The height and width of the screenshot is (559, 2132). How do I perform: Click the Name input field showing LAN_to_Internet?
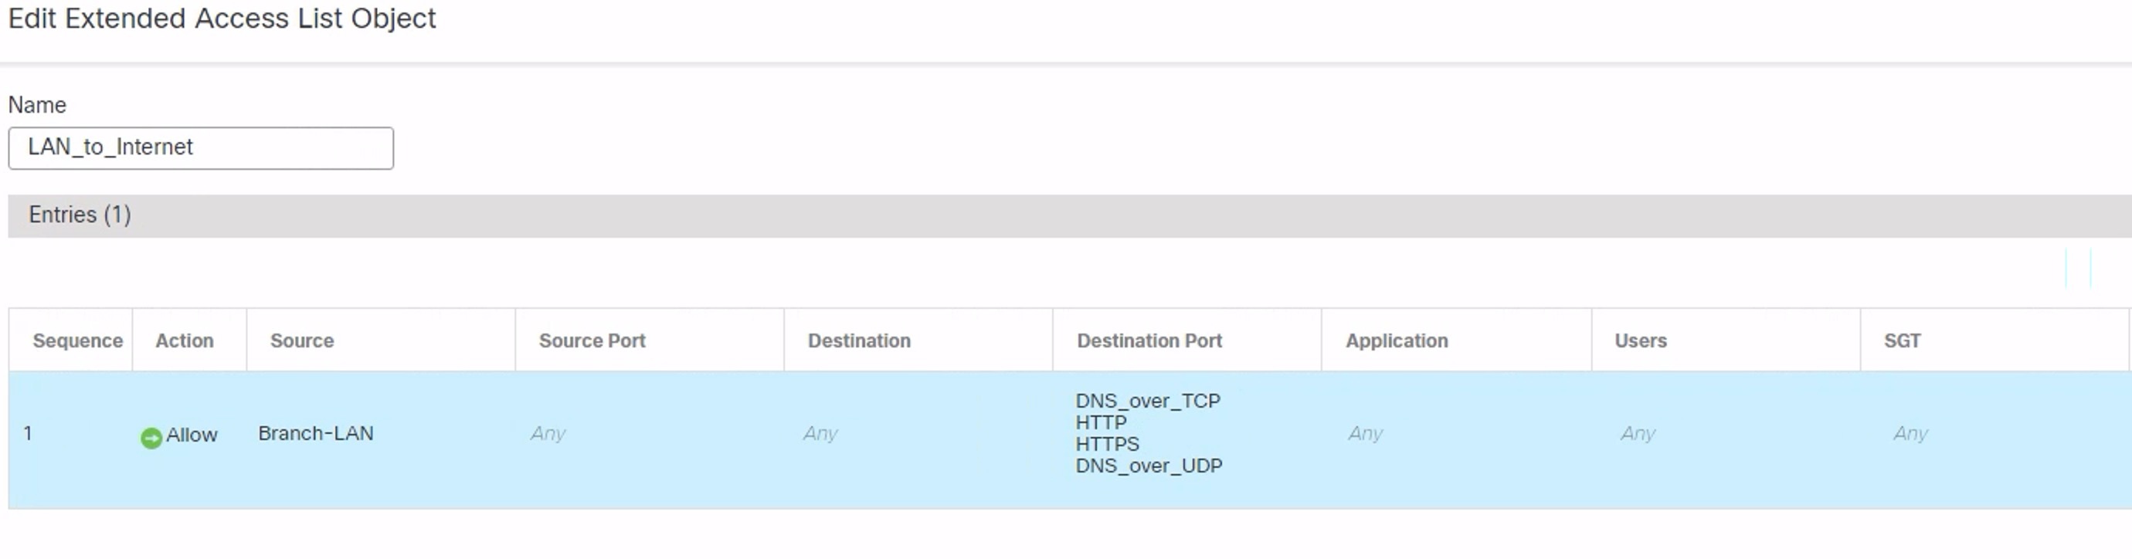[x=199, y=147]
